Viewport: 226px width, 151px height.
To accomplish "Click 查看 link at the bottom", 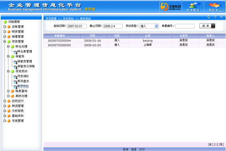I will tap(134, 149).
